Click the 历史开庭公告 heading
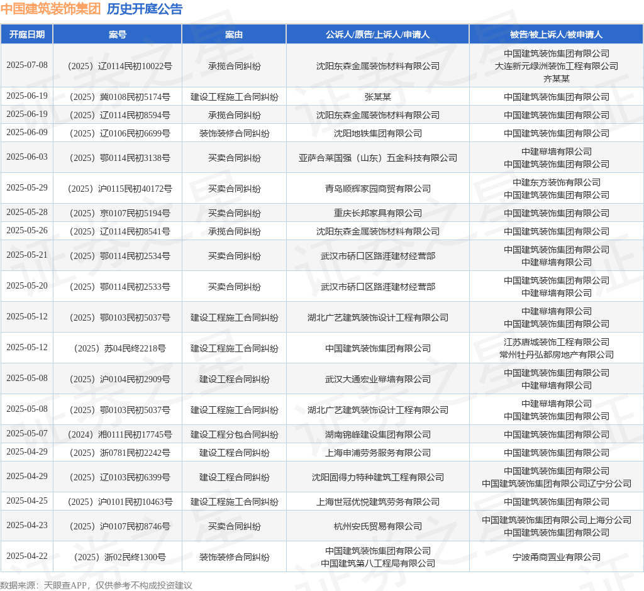The image size is (644, 591). 145,9
